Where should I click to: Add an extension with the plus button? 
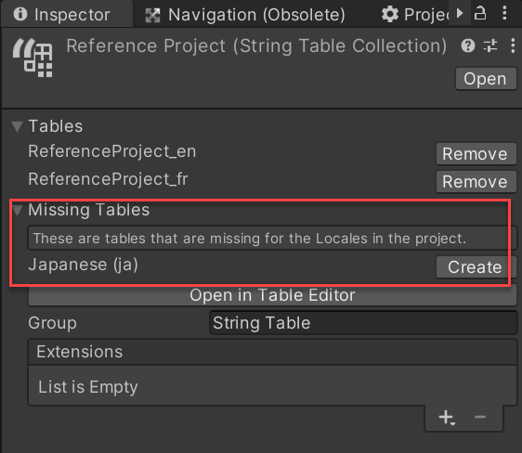[447, 418]
